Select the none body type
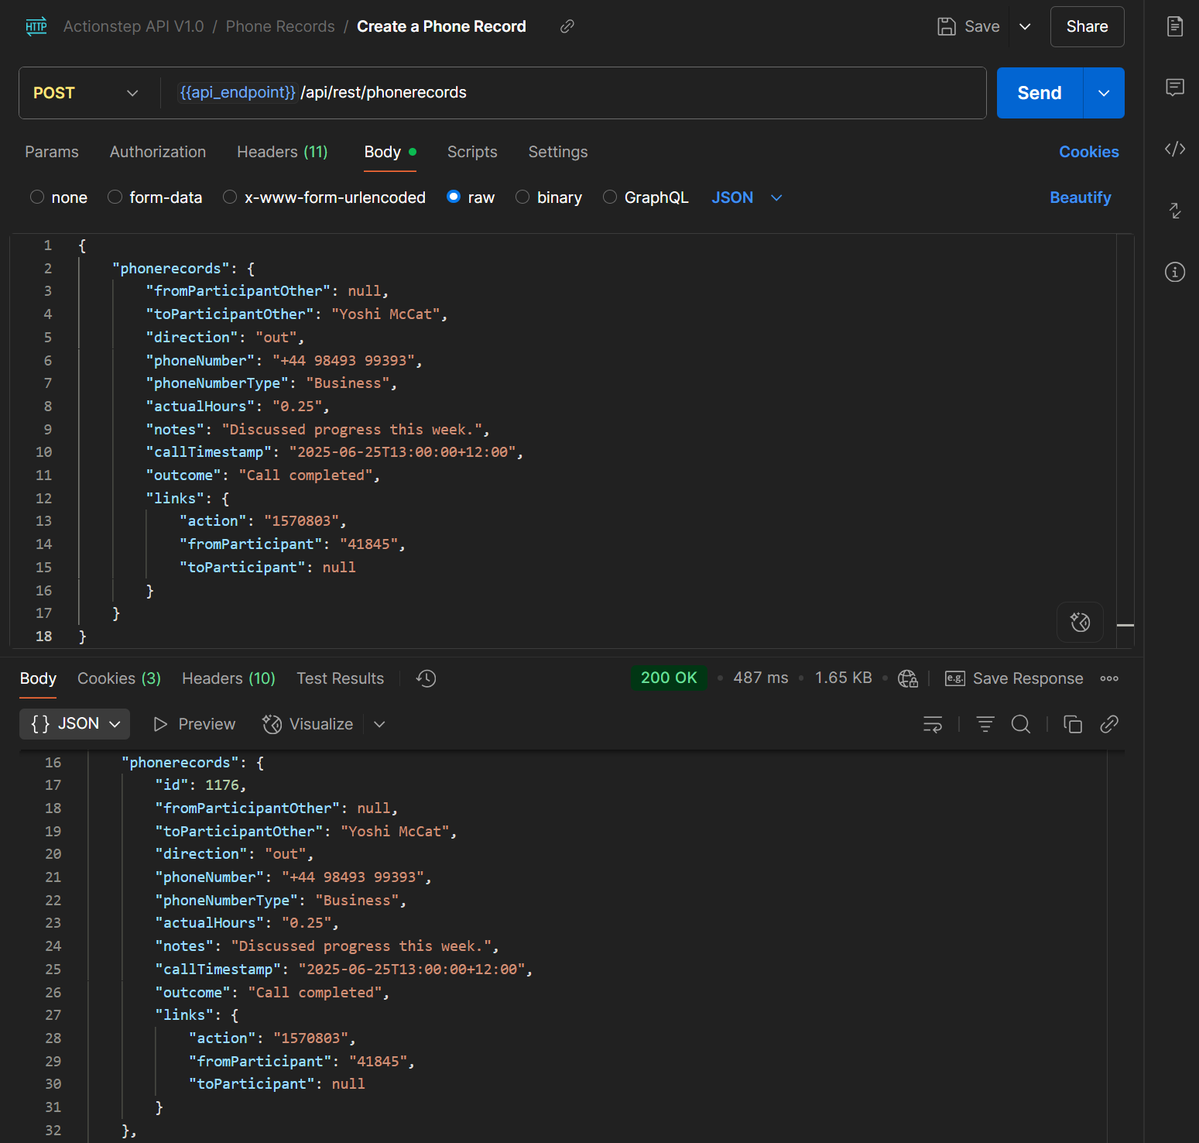 pyautogui.click(x=37, y=197)
